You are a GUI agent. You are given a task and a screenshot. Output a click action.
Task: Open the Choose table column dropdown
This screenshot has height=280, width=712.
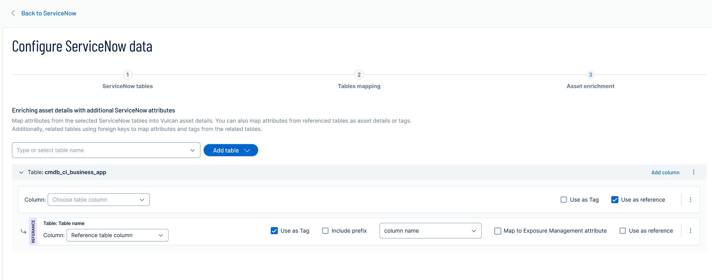(x=99, y=200)
